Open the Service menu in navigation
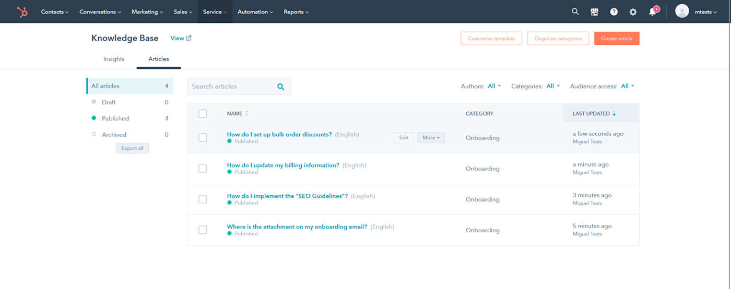 pyautogui.click(x=215, y=11)
